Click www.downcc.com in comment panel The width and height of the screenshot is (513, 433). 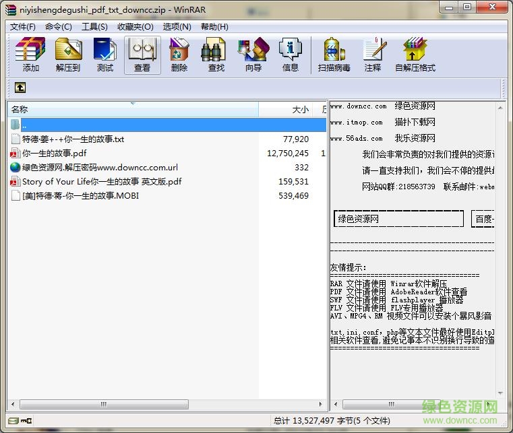tap(358, 106)
